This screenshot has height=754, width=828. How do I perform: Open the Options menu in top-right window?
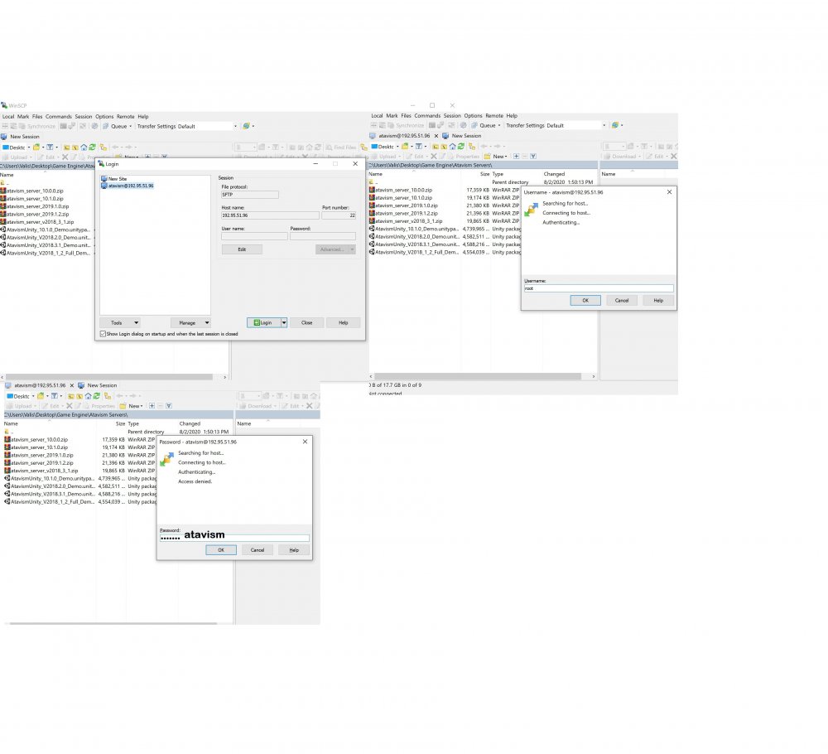tap(473, 116)
